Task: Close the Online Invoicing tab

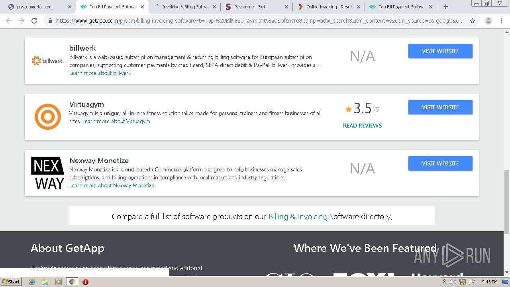Action: pos(358,7)
